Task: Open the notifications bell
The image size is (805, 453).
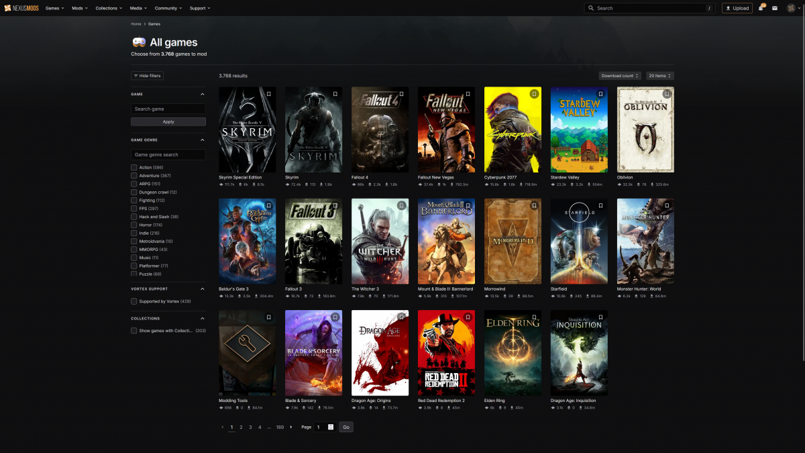Action: pyautogui.click(x=761, y=8)
